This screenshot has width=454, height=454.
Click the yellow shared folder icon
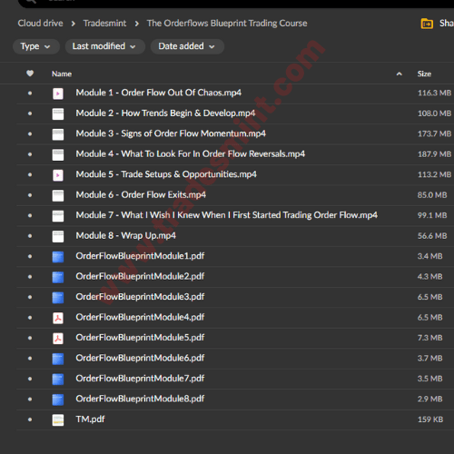(x=427, y=24)
